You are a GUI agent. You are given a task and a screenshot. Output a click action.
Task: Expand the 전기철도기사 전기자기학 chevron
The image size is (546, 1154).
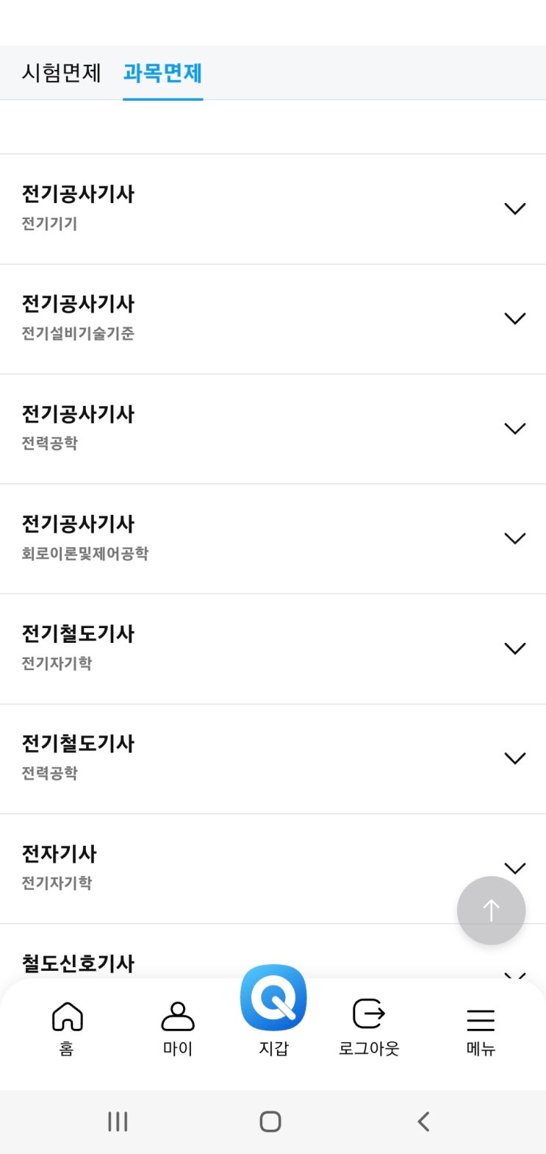514,648
